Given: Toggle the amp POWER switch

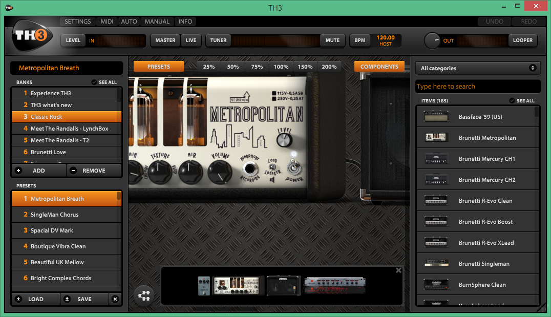Looking at the screenshot, I should point(294,166).
